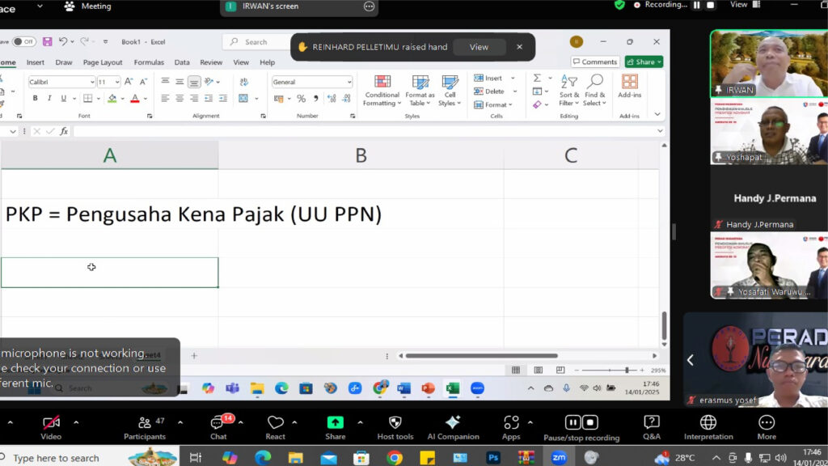Decrease font size in Excel ribbon
This screenshot has height=466, width=828.
[x=143, y=82]
